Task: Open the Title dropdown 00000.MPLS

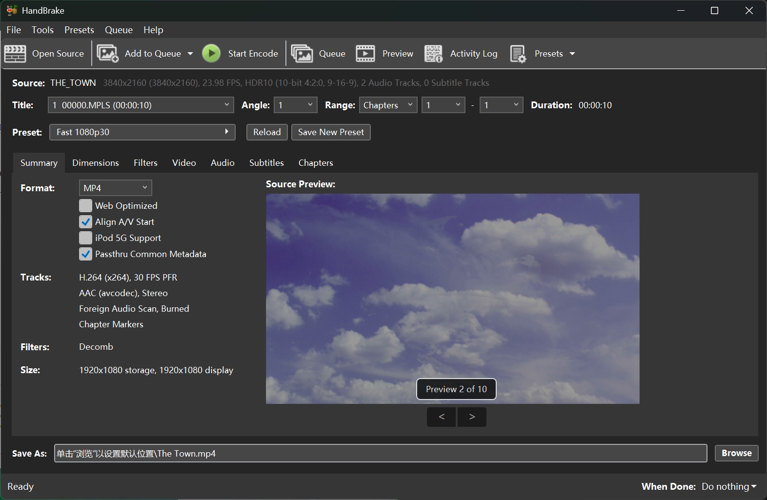Action: (x=141, y=105)
